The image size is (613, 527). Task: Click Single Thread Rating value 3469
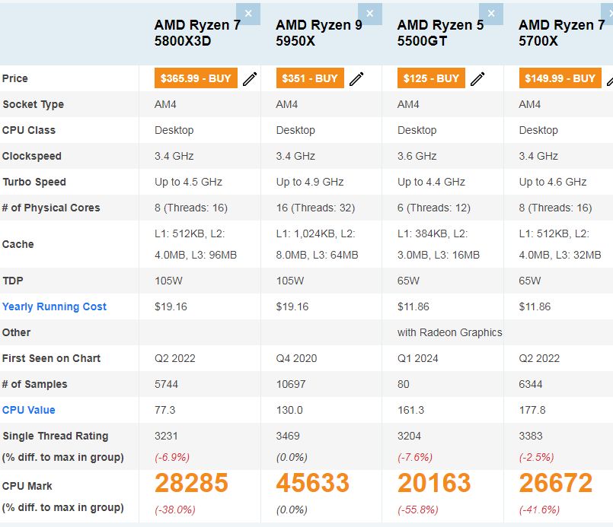pyautogui.click(x=288, y=436)
